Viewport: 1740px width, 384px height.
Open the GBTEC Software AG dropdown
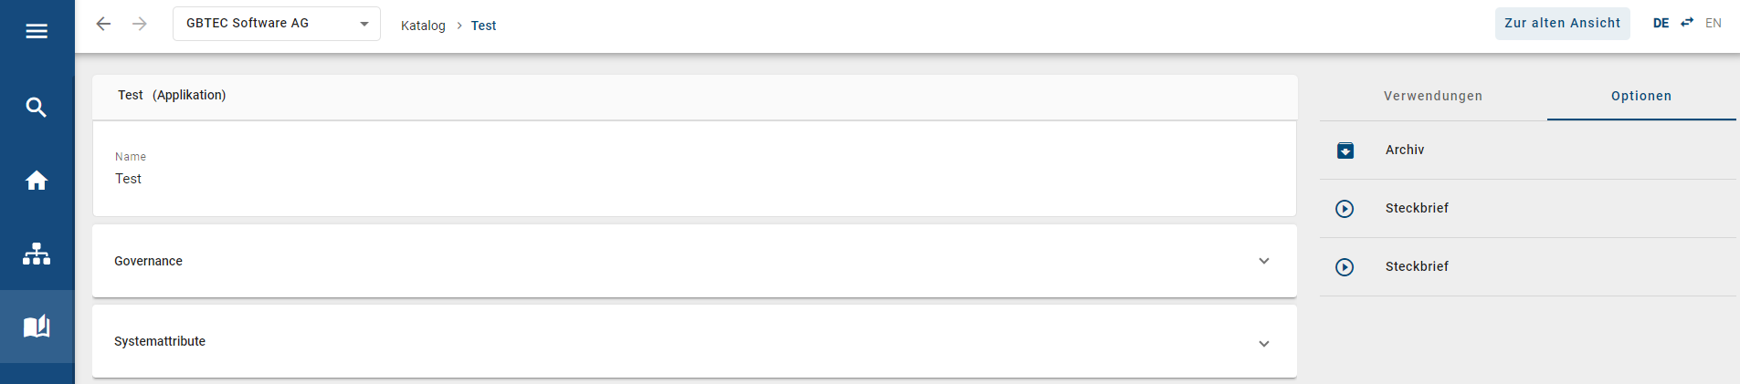(276, 24)
